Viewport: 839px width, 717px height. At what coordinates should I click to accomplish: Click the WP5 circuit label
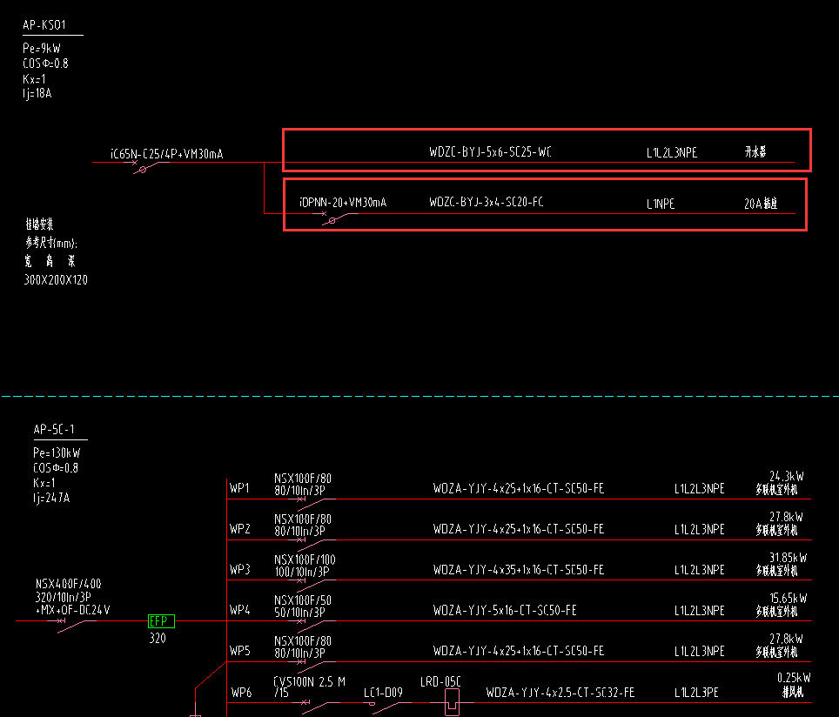(x=239, y=651)
